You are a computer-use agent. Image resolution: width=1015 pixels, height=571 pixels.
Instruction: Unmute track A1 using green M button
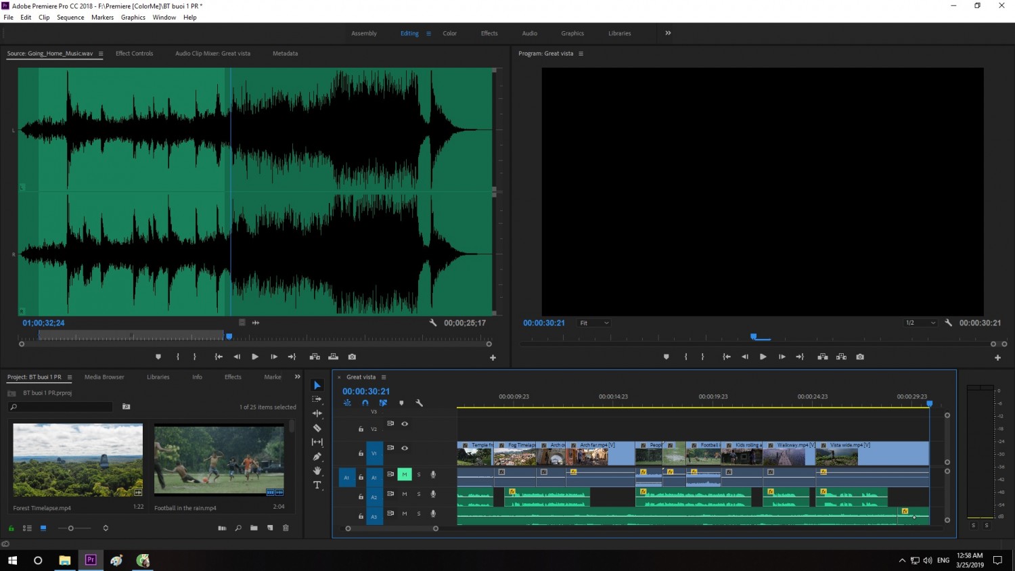(405, 474)
